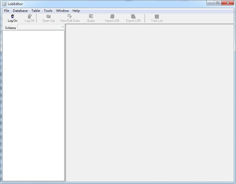The image size is (236, 184).
Task: Open the Tools menu
Action: click(48, 11)
